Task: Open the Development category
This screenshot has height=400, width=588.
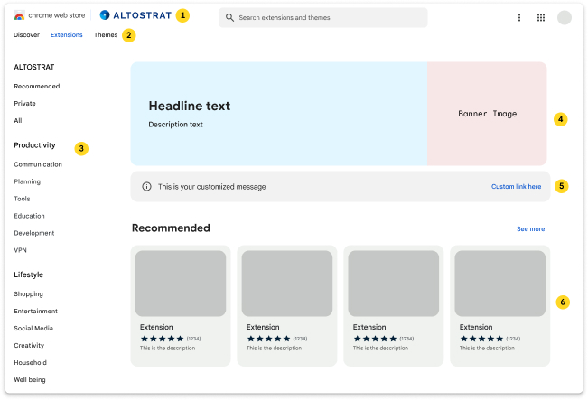Action: 34,233
